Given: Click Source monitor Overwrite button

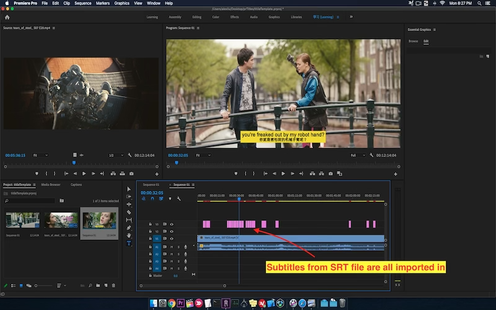Looking at the screenshot, I should coord(122,174).
